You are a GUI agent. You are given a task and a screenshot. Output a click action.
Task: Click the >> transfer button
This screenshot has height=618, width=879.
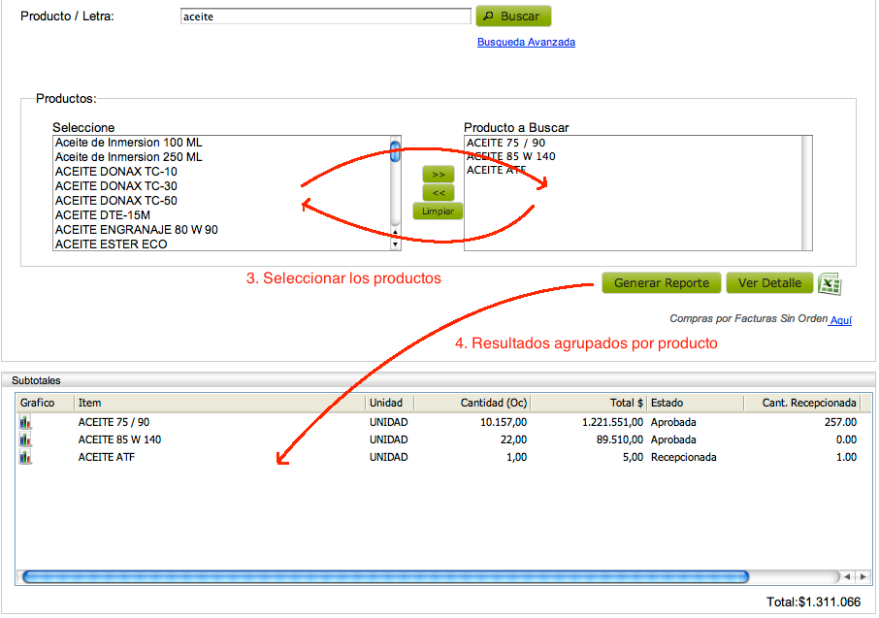pyautogui.click(x=438, y=174)
